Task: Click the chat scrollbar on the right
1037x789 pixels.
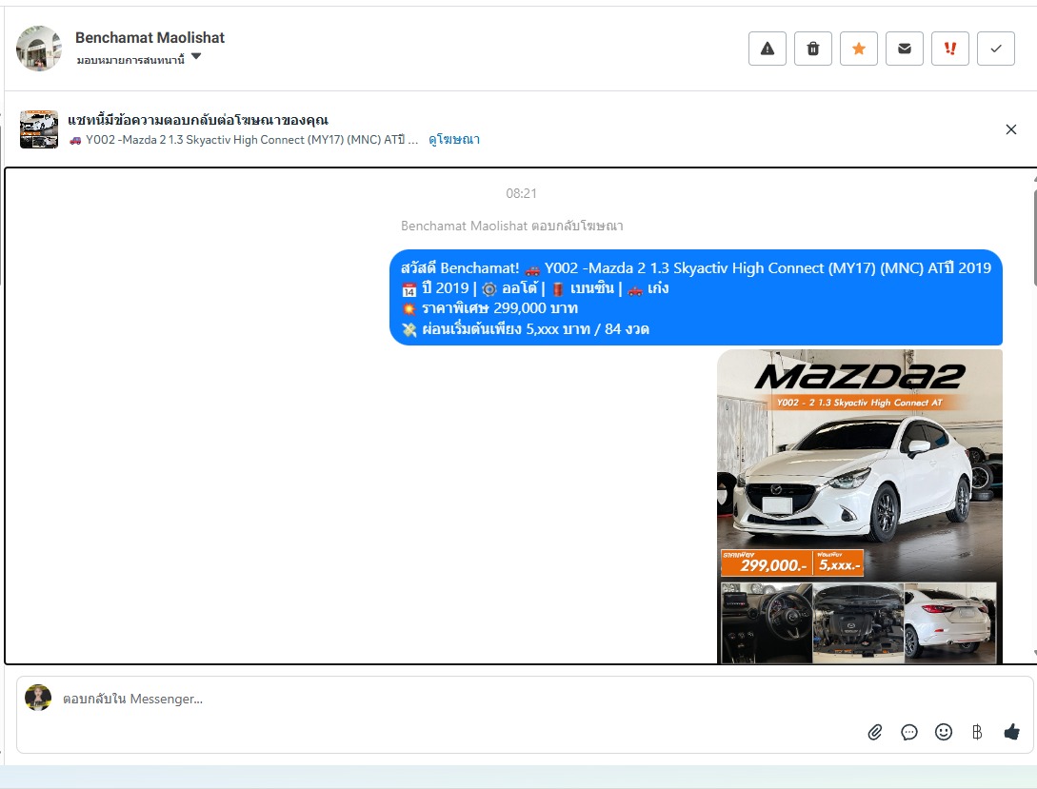Action: (x=1034, y=238)
